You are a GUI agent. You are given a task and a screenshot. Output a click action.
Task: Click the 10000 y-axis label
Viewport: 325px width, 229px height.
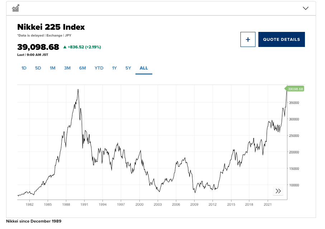click(x=294, y=185)
